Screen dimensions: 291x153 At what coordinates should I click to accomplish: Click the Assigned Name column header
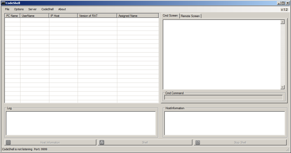(137, 16)
